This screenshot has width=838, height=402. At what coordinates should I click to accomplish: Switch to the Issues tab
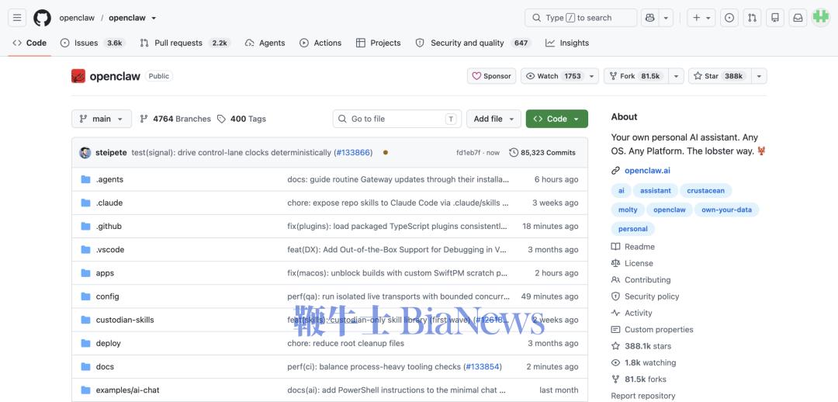(92, 43)
